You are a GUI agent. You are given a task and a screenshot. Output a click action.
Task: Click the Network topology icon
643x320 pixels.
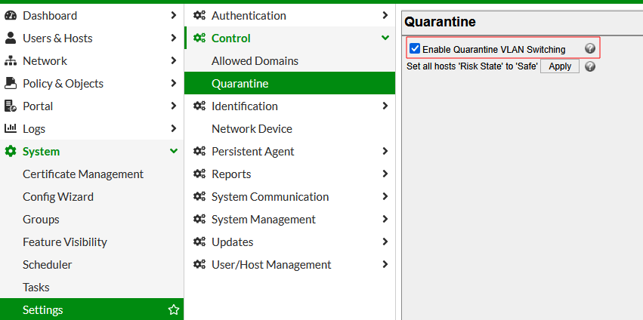(x=11, y=60)
